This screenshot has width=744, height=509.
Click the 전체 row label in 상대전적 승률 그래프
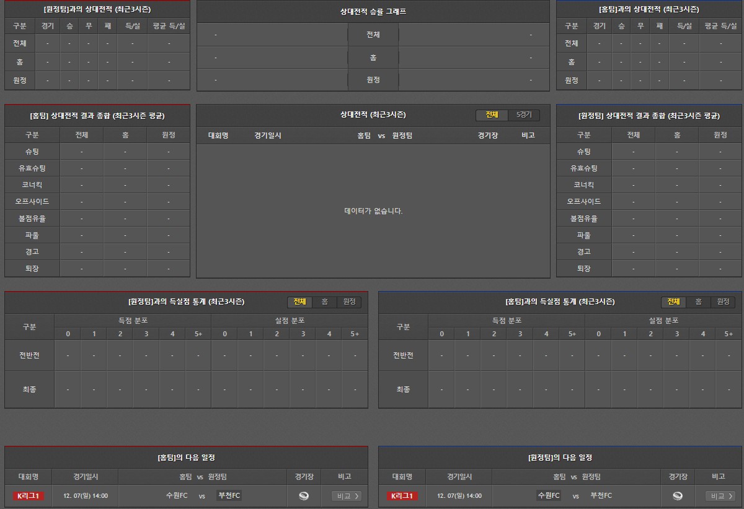[373, 35]
